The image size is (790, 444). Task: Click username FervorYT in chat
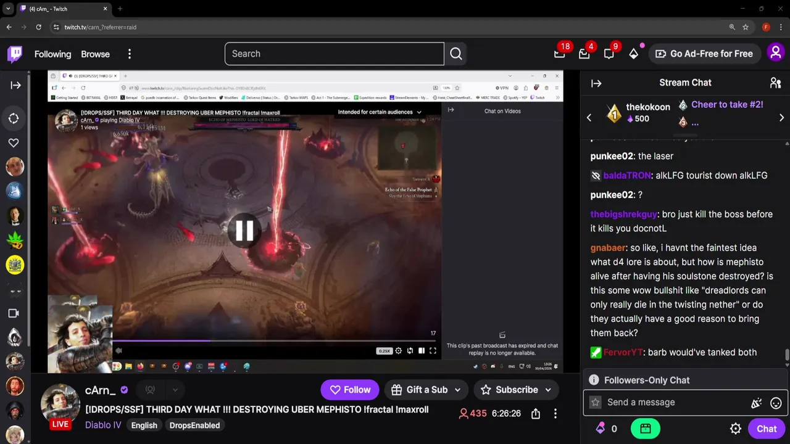623,352
